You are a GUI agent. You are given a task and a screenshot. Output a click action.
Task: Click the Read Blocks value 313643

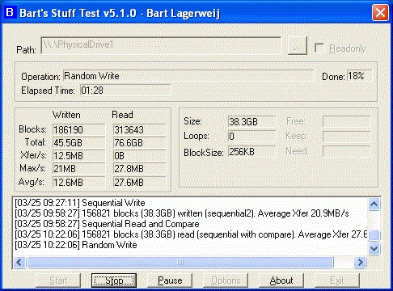pos(139,130)
